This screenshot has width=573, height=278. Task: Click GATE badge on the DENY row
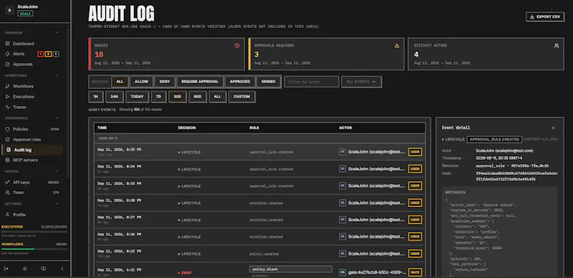coord(415,272)
